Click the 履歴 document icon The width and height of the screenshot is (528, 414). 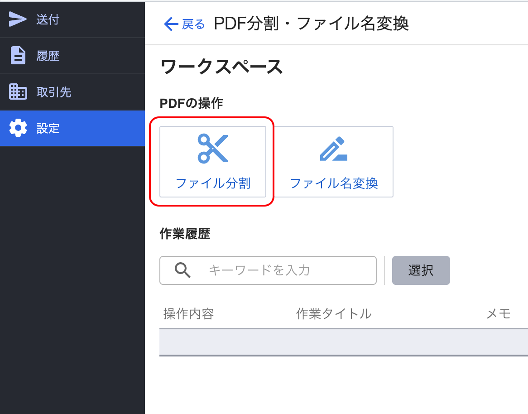point(18,56)
